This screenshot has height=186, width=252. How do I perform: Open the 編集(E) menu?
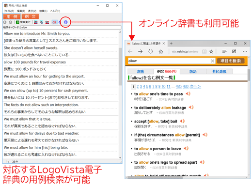click(x=21, y=11)
